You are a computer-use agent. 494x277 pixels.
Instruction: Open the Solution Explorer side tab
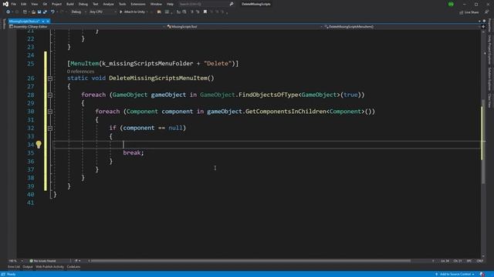pyautogui.click(x=489, y=78)
